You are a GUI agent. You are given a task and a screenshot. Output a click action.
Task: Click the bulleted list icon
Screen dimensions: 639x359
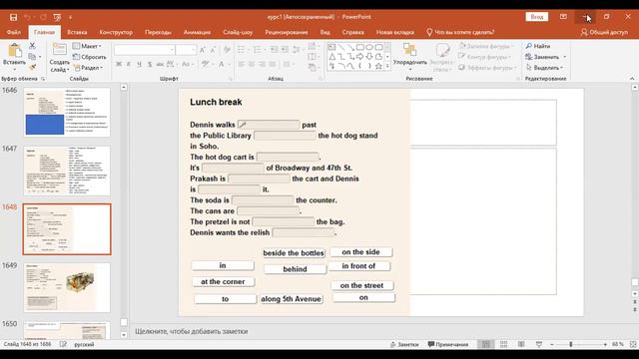click(x=242, y=50)
